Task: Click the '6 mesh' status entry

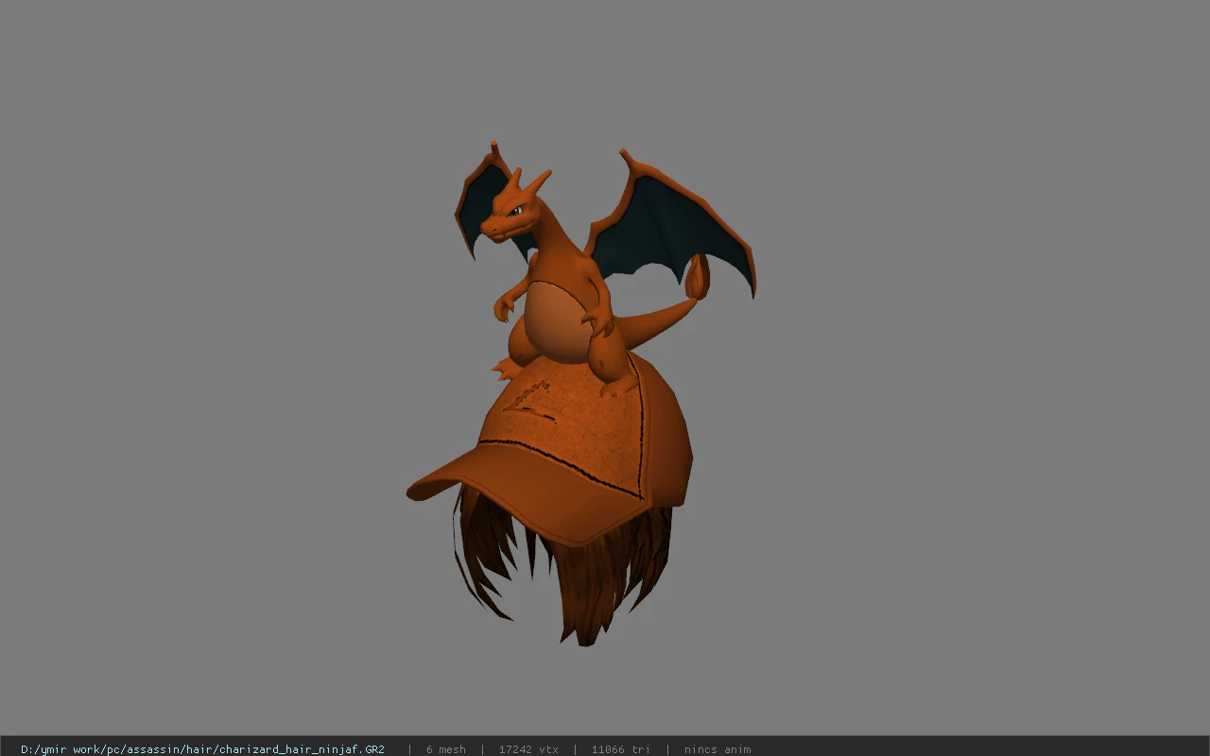Action: pyautogui.click(x=446, y=749)
